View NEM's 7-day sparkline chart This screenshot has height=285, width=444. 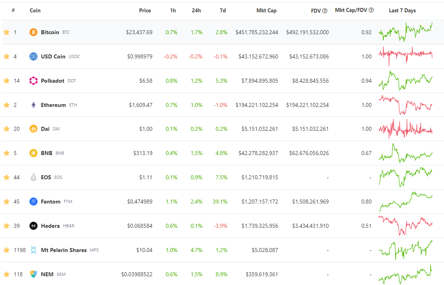click(405, 274)
